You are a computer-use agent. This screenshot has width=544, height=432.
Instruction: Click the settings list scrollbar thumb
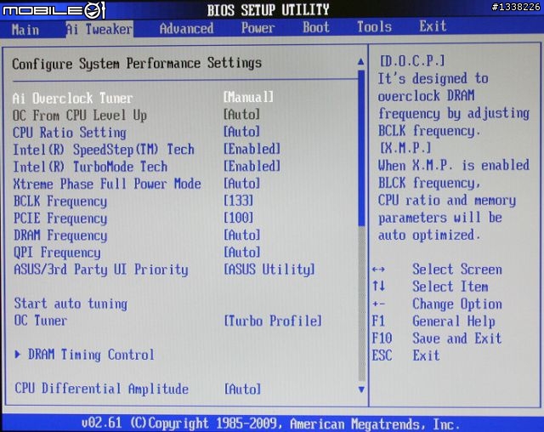[361, 149]
